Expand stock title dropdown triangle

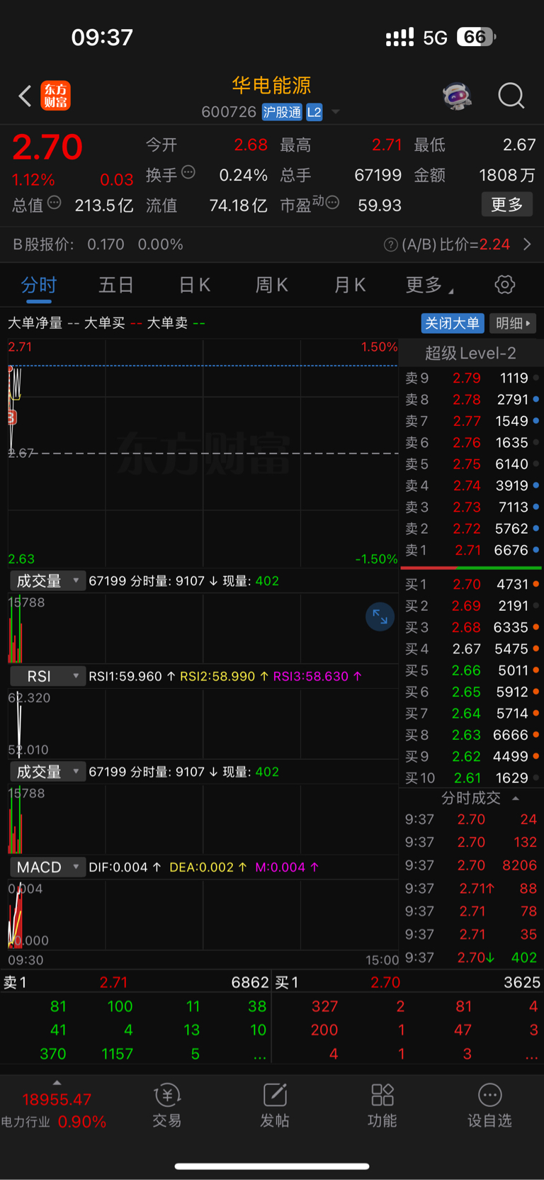336,112
